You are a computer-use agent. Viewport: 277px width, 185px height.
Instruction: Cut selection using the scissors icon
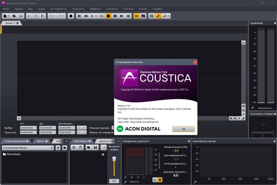[29, 16]
